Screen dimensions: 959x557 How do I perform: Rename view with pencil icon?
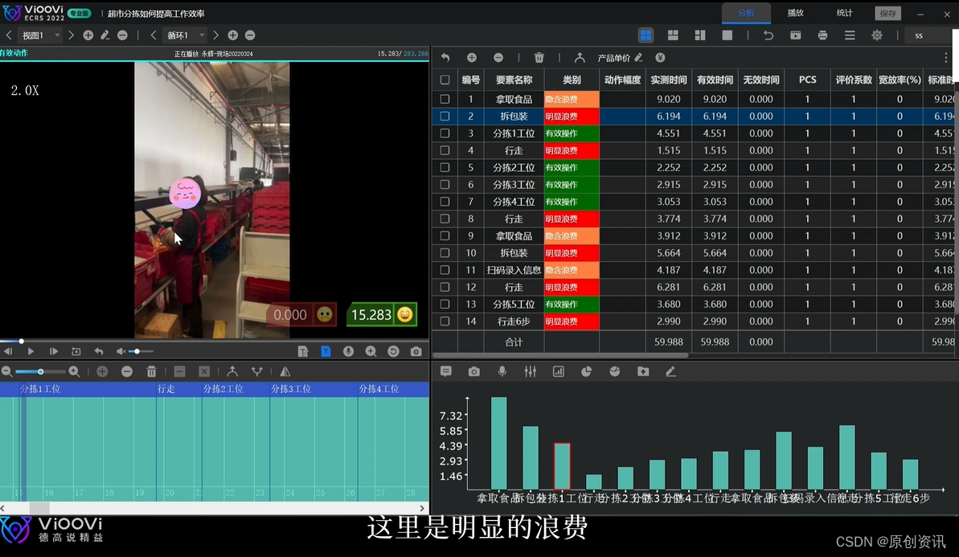pos(105,35)
